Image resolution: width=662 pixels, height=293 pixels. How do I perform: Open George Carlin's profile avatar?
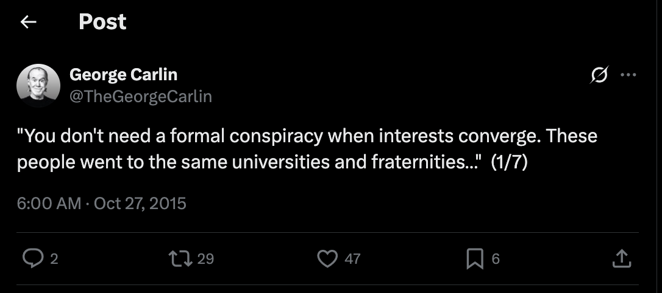[38, 85]
